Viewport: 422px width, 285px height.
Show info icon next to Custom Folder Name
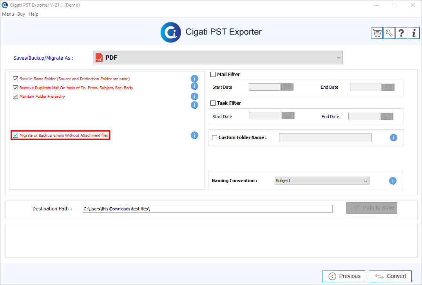pyautogui.click(x=393, y=138)
